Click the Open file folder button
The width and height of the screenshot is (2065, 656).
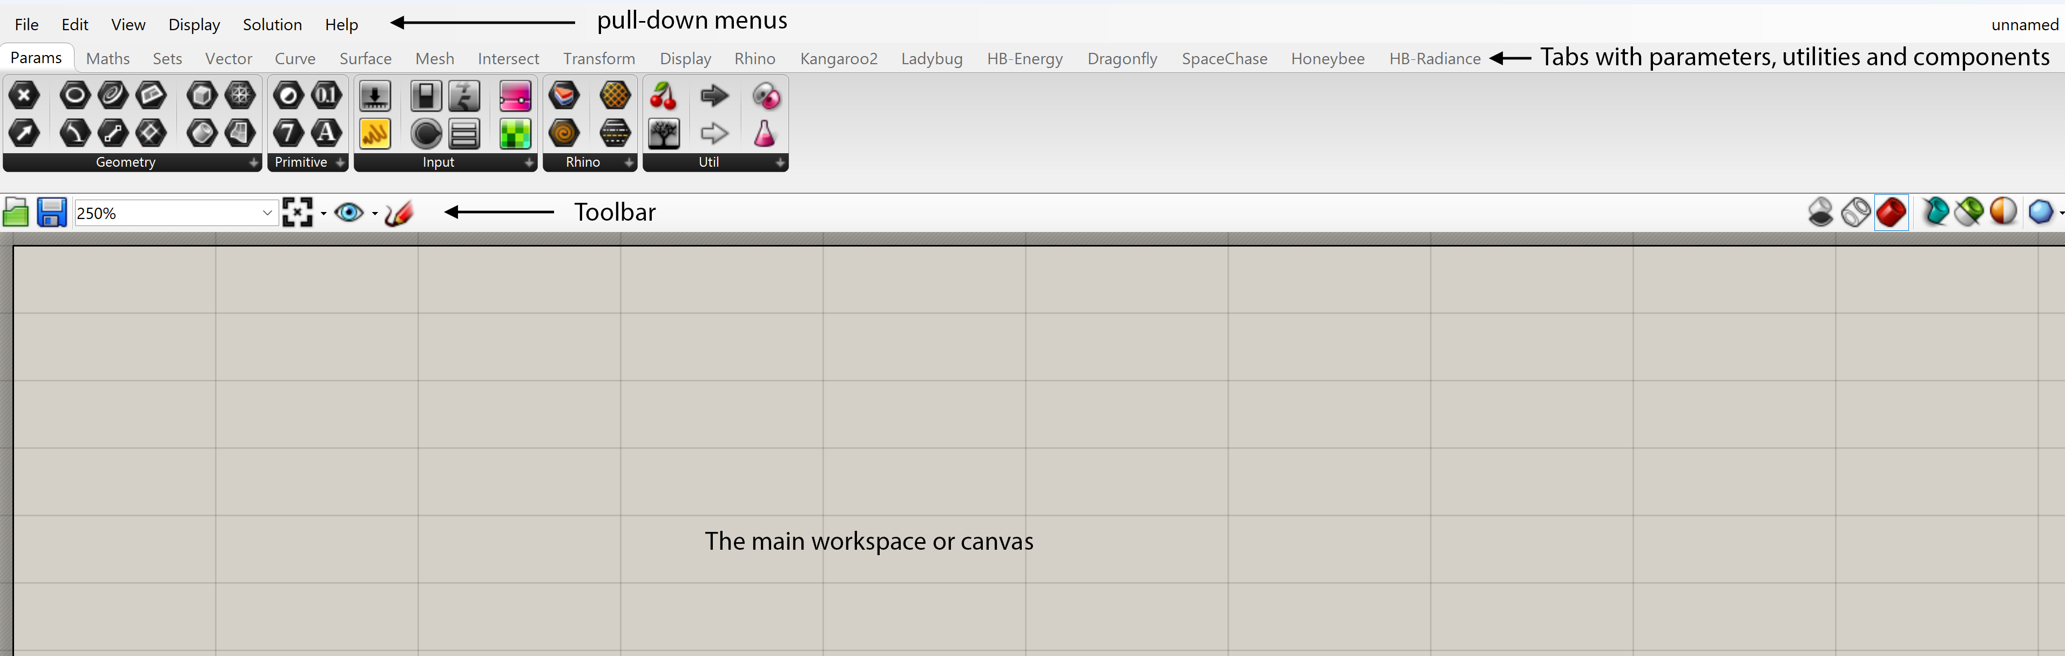(x=16, y=213)
